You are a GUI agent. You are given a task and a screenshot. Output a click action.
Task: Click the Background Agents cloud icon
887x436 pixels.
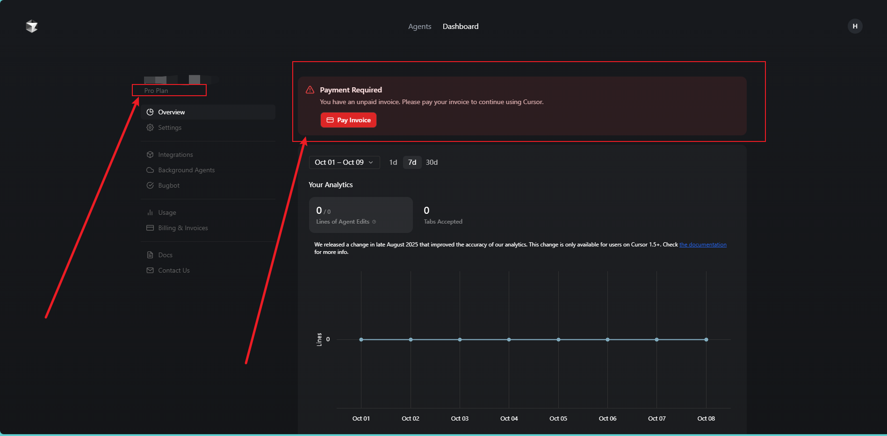[150, 170]
